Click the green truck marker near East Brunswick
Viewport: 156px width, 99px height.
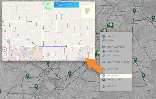110,25
